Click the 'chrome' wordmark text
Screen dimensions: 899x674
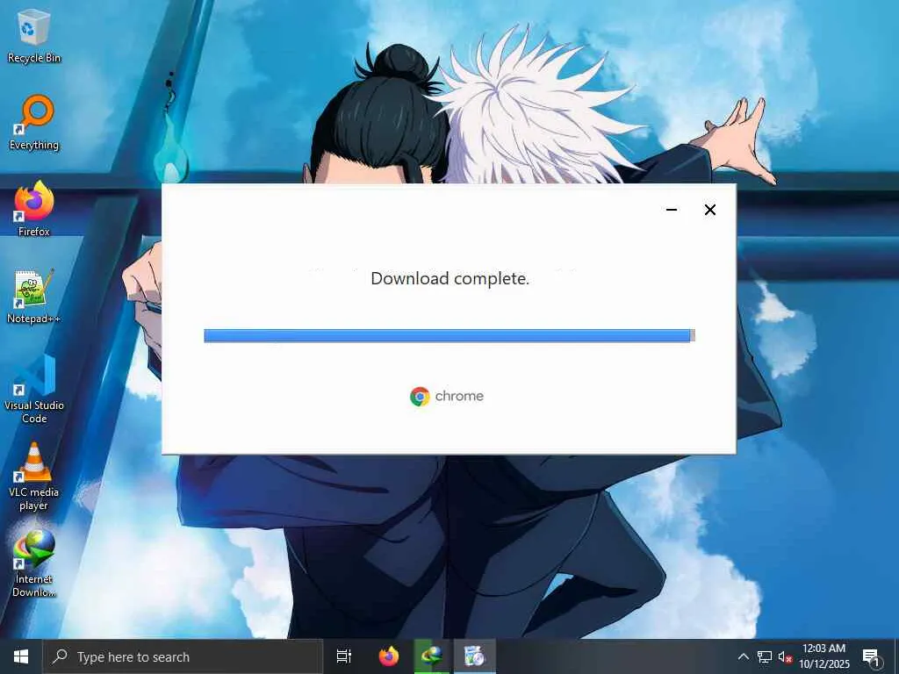click(459, 396)
